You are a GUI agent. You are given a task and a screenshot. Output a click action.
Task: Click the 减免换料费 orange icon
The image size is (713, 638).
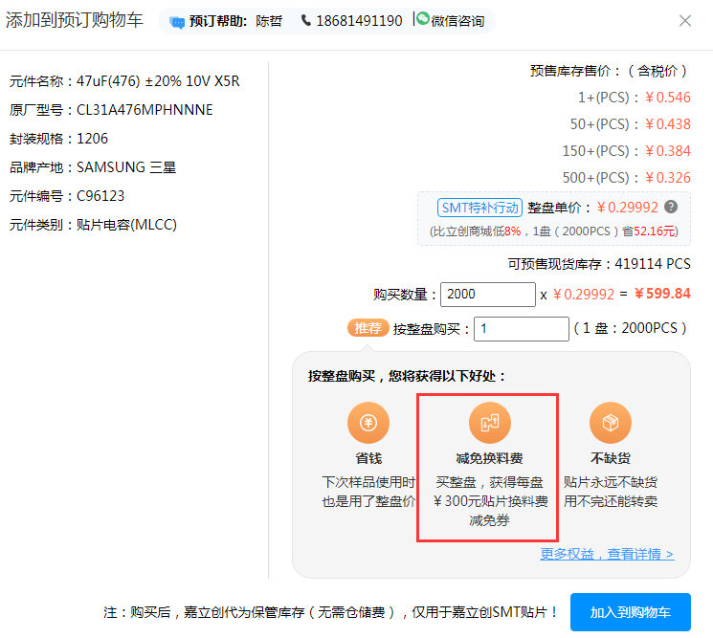coord(489,423)
